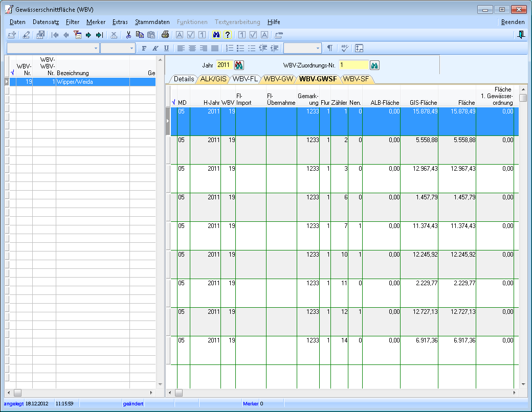This screenshot has height=412, width=532.
Task: Click the WBV-Zuordnungs-Nr input field
Action: [x=353, y=65]
